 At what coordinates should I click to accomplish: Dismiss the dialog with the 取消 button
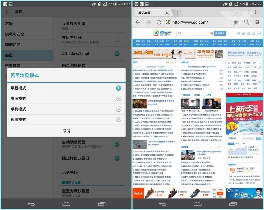(x=66, y=131)
